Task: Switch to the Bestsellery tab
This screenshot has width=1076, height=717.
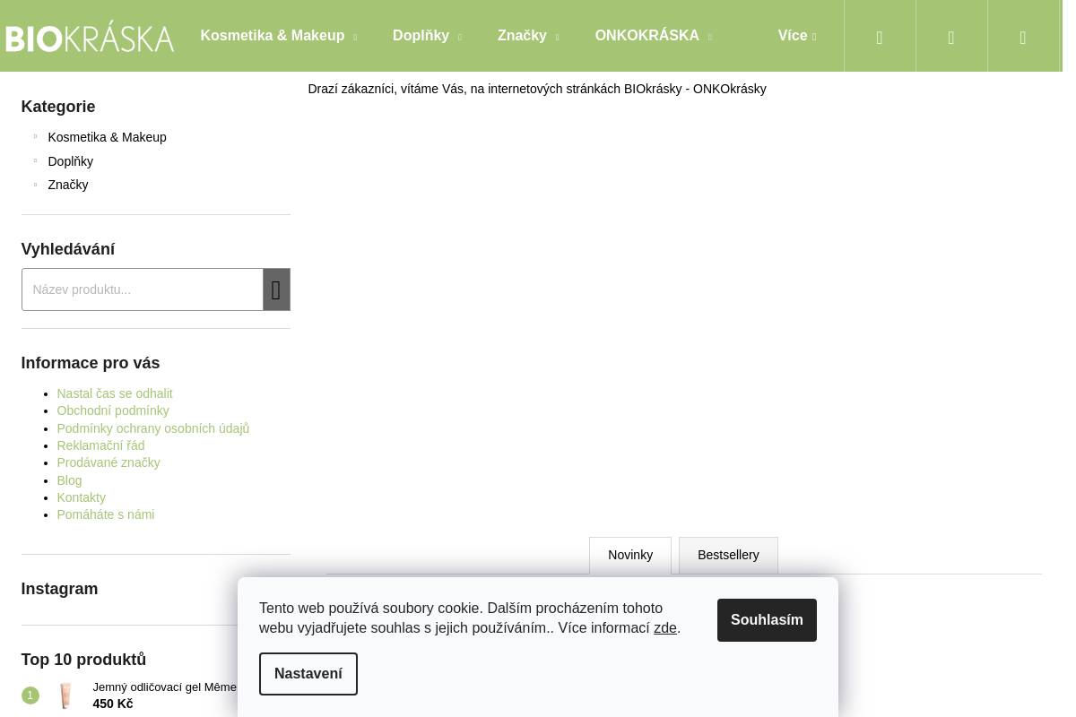Action: [x=728, y=556]
